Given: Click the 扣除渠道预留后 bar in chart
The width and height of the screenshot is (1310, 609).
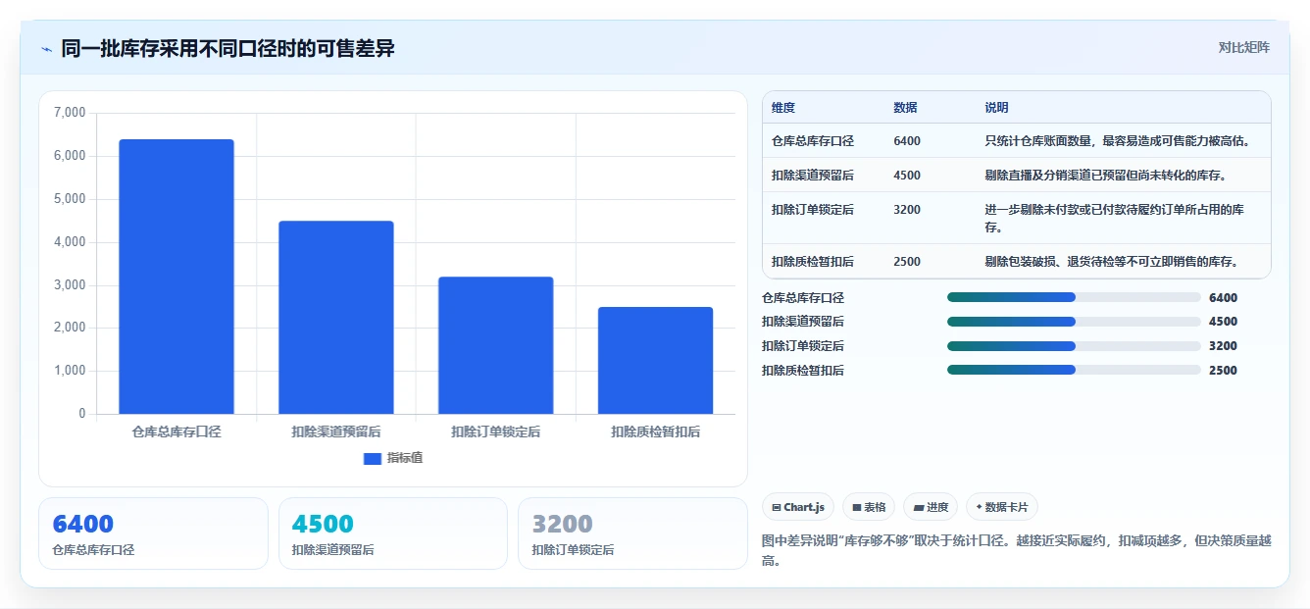Looking at the screenshot, I should [x=336, y=318].
